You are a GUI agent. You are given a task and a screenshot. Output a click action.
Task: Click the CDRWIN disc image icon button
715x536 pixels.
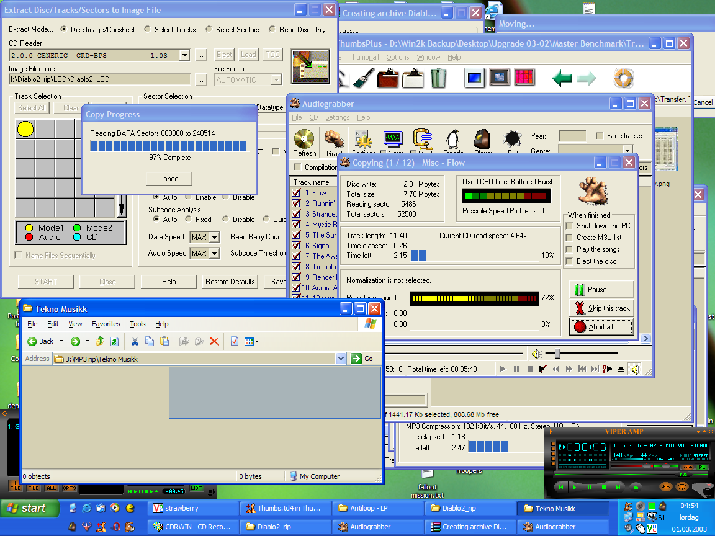(x=310, y=66)
